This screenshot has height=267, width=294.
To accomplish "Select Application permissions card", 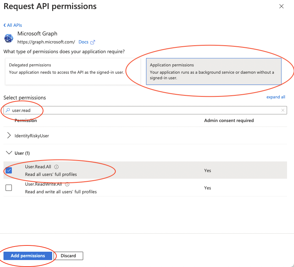I will pos(214,71).
